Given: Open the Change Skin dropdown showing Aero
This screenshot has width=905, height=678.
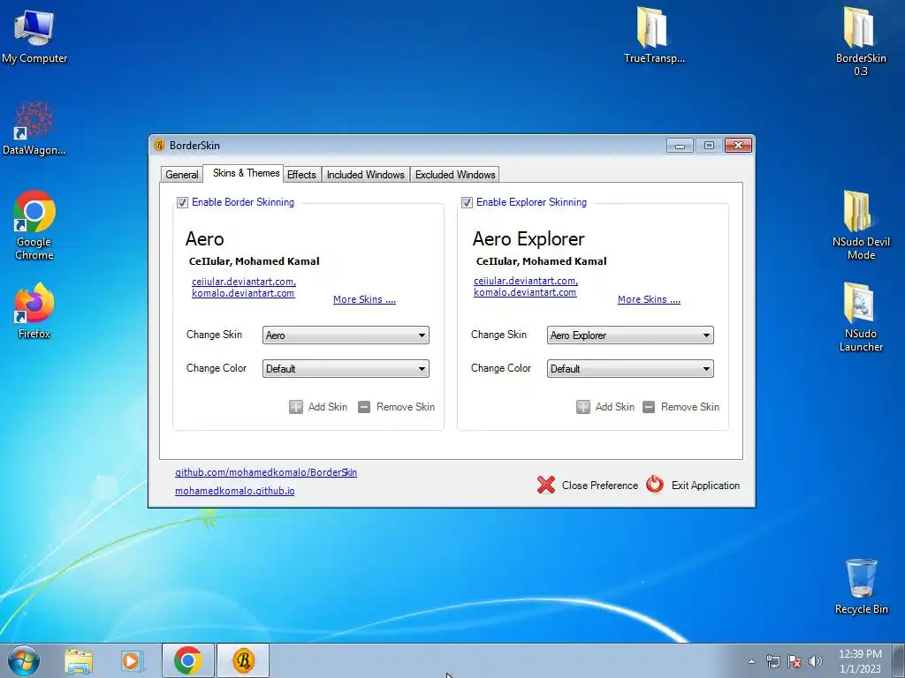Looking at the screenshot, I should click(346, 335).
